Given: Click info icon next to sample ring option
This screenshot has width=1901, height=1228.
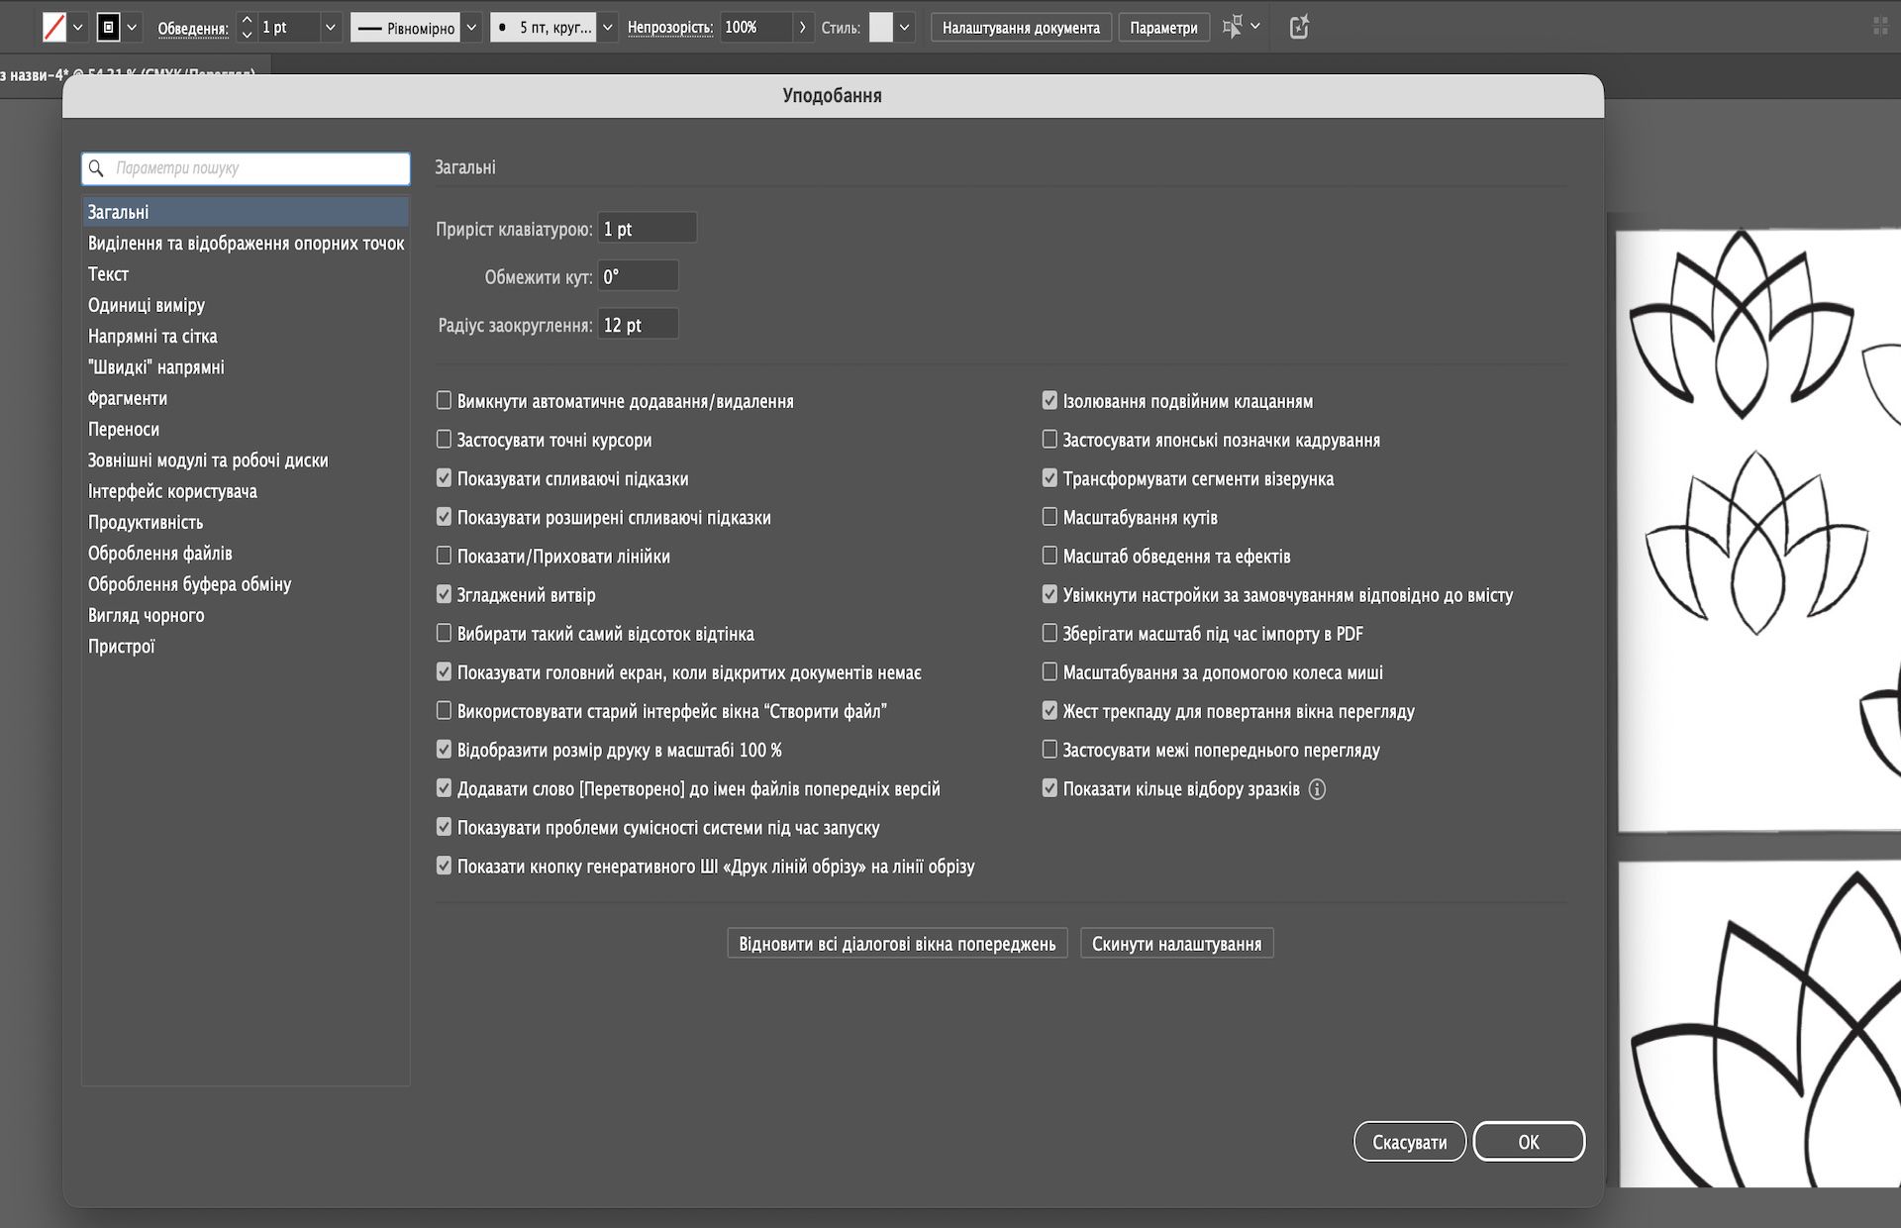Looking at the screenshot, I should pos(1317,789).
